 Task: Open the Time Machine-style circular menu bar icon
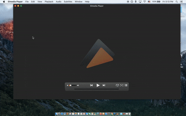pos(132,2)
